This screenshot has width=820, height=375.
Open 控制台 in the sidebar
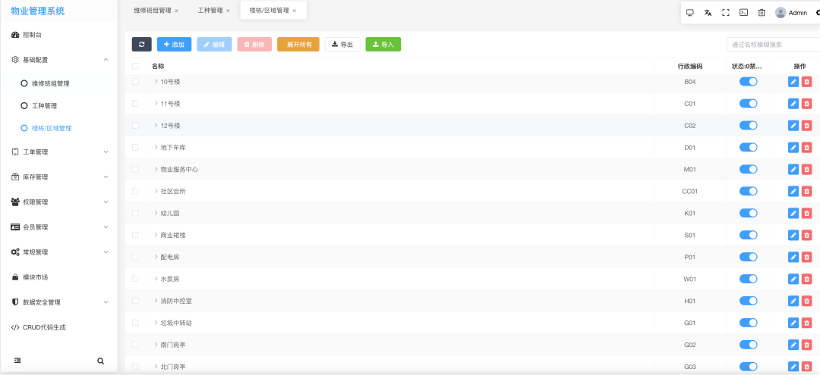[59, 35]
